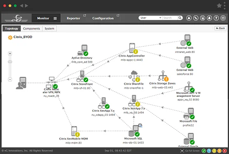Click the Sep 01 timestamp in footer
This screenshot has height=154, width=229.
pos(118,151)
